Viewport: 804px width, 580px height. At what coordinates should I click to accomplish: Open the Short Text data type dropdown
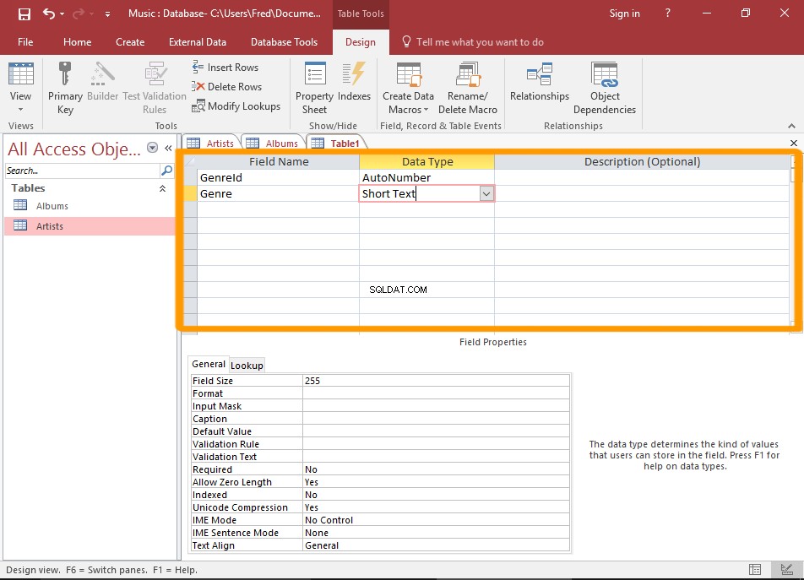[x=486, y=193]
